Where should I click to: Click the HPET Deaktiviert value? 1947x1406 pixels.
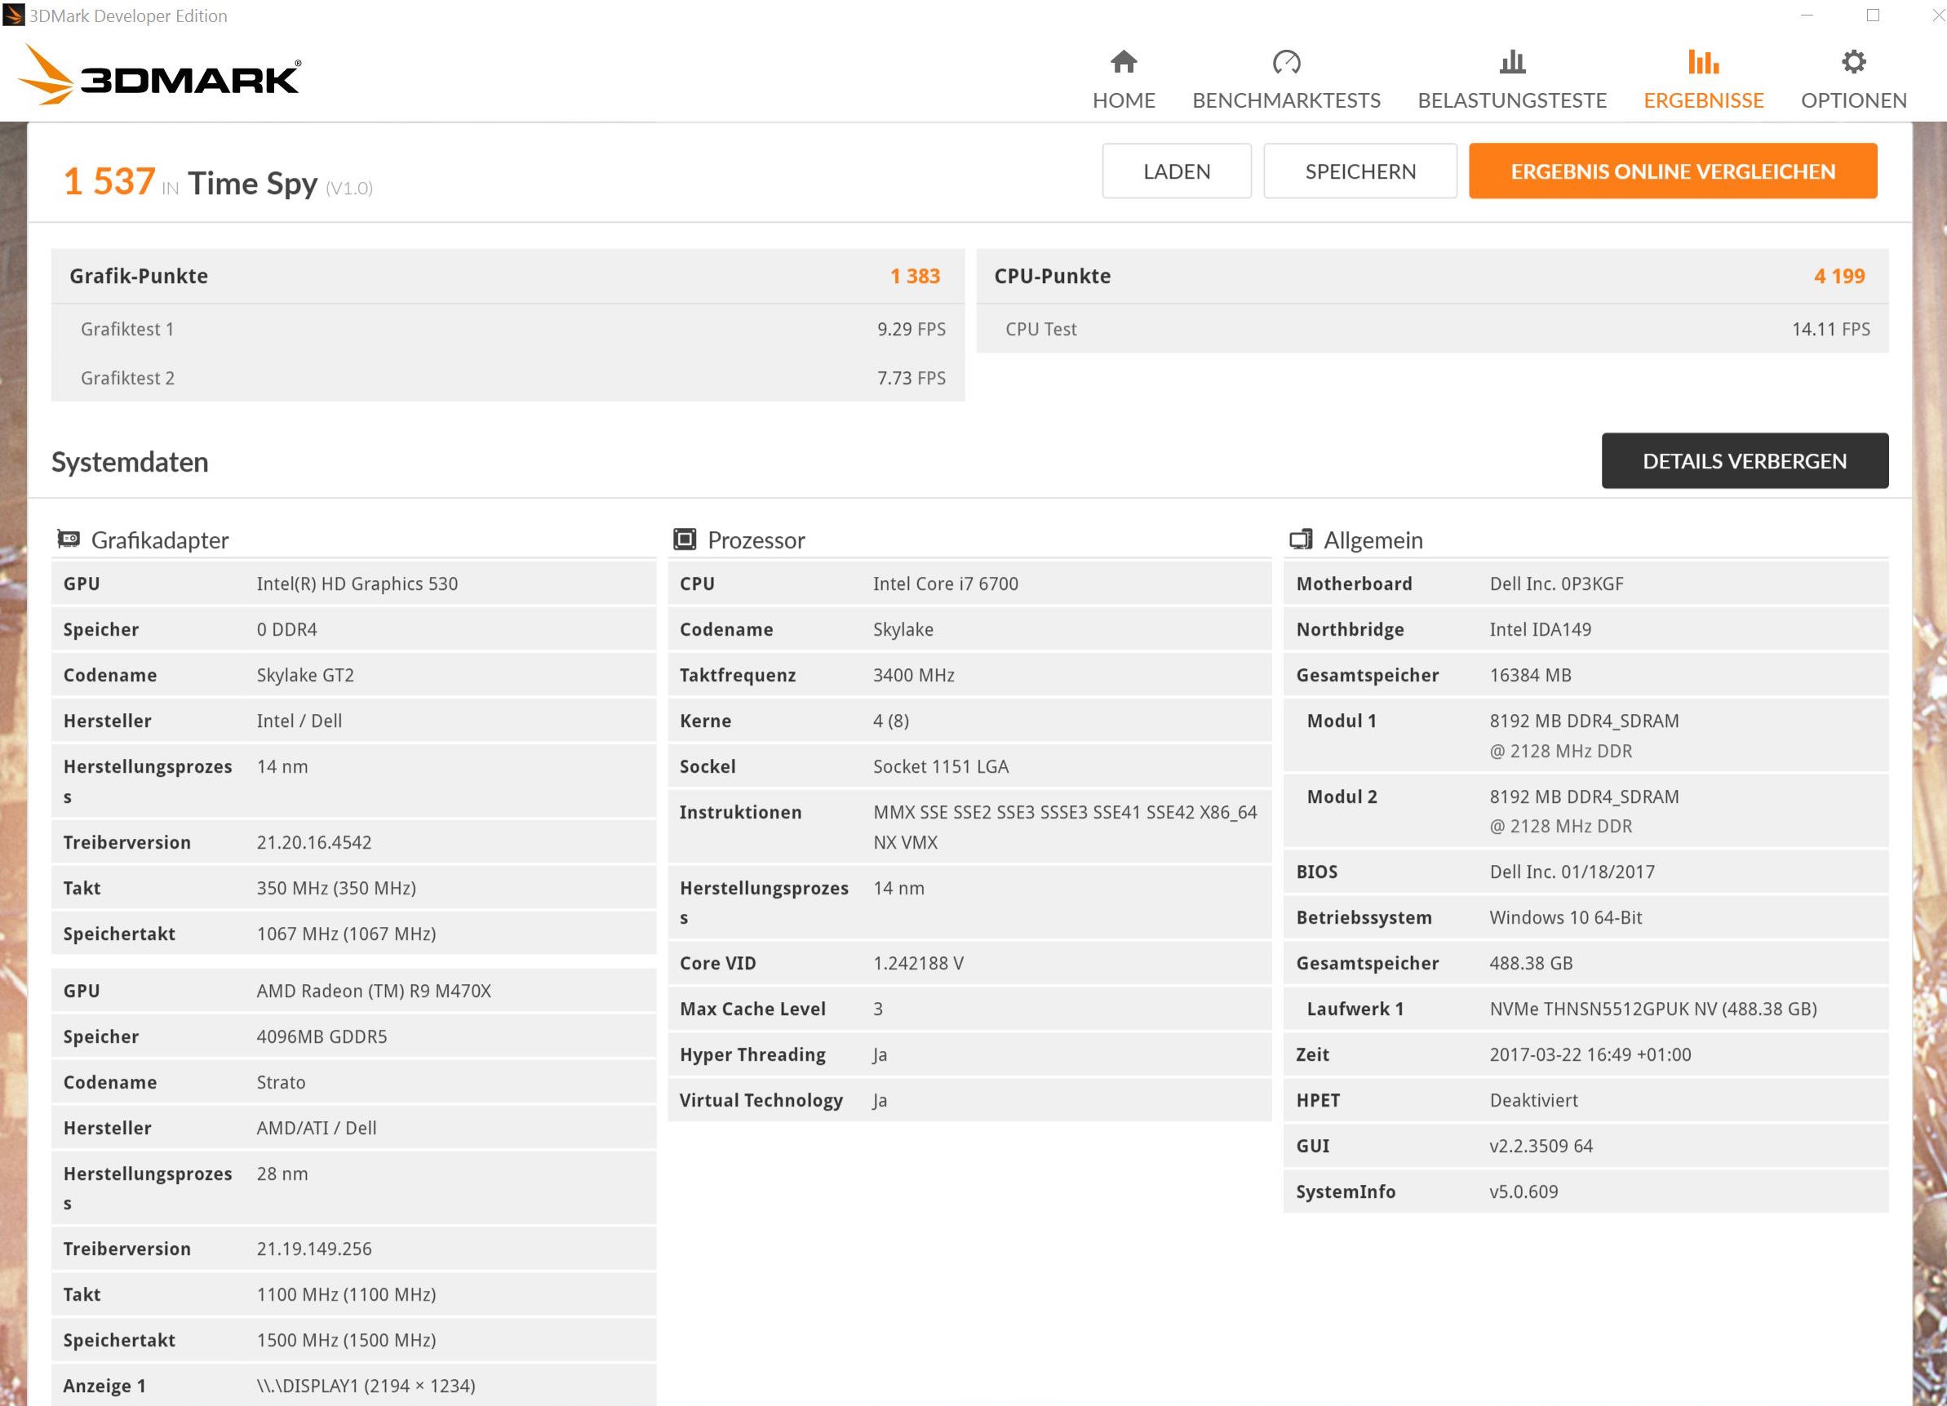(1533, 1101)
